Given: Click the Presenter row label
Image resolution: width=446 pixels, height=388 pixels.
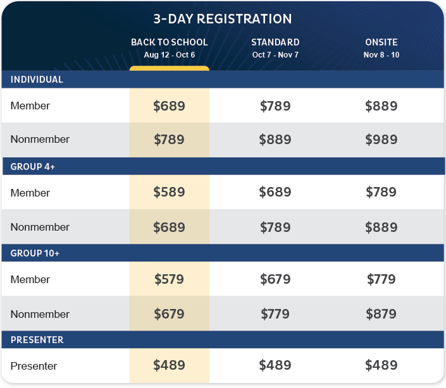Looking at the screenshot, I should [34, 366].
